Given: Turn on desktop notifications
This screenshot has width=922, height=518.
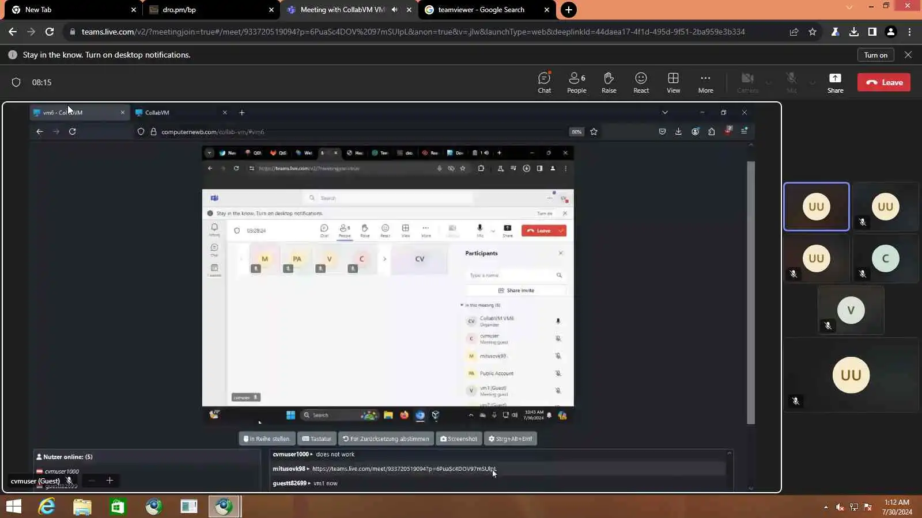Looking at the screenshot, I should 875,55.
